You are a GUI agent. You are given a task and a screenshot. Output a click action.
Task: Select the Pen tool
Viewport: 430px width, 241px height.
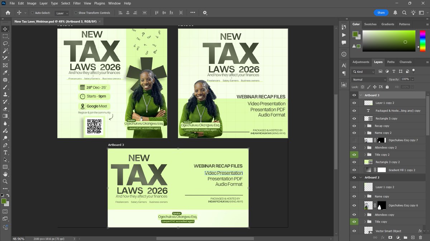click(5, 145)
